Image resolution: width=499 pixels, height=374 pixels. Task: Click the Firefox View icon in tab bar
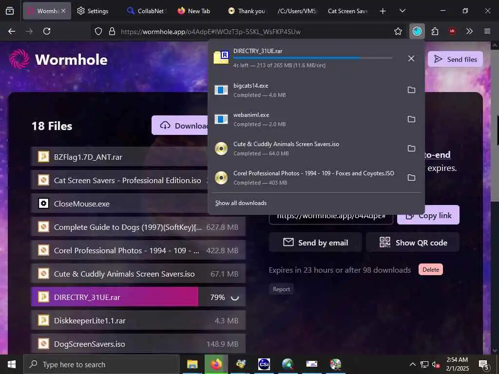[10, 11]
